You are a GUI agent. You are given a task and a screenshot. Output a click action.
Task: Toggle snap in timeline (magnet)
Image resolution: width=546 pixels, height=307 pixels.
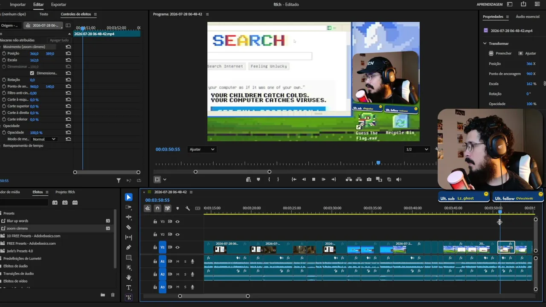coord(157,209)
